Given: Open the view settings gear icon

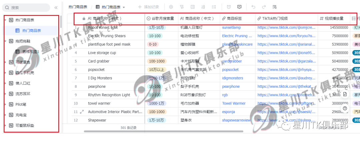Looking at the screenshot, I should (x=171, y=7).
